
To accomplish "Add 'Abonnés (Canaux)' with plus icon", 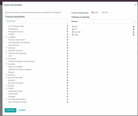I will click(67, 50).
